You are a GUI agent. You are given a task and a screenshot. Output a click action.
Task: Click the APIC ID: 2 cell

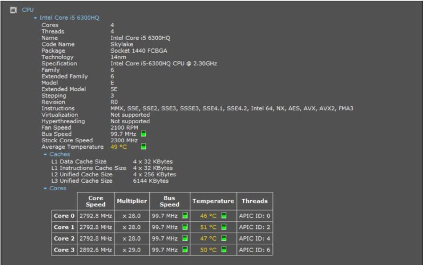point(255,227)
